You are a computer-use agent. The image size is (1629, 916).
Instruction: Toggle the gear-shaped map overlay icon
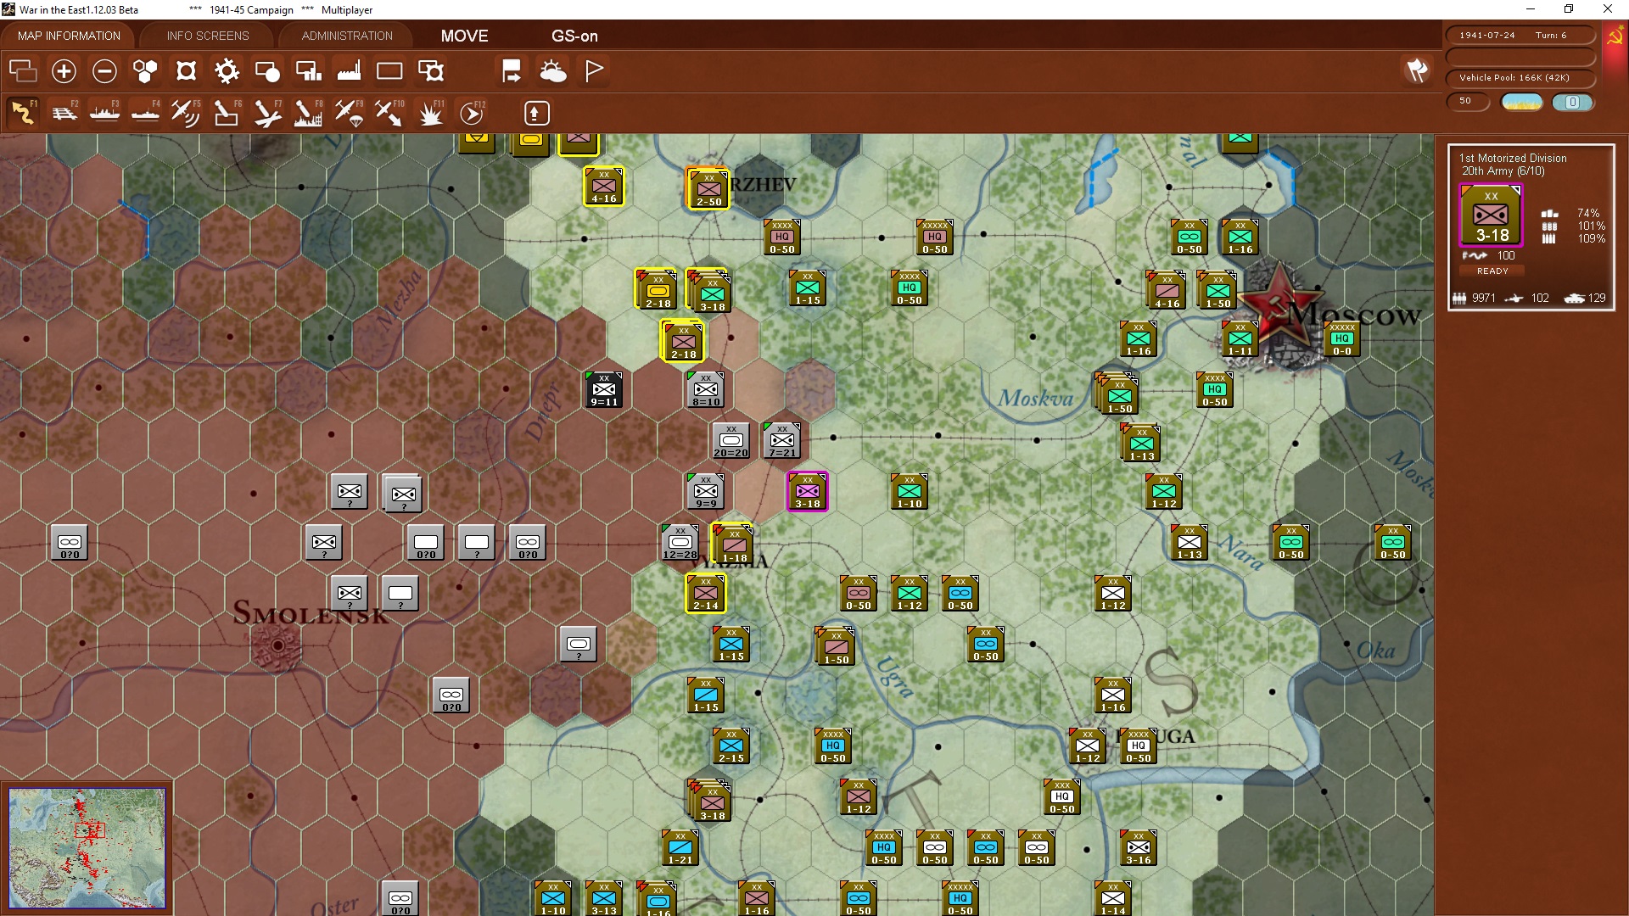(x=227, y=71)
